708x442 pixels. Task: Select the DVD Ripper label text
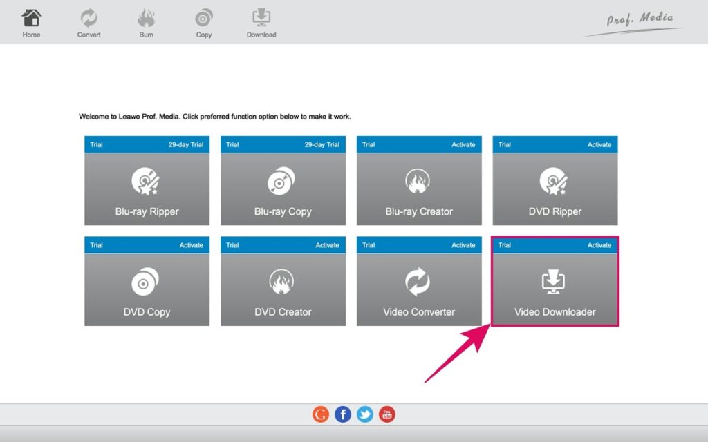(x=555, y=211)
